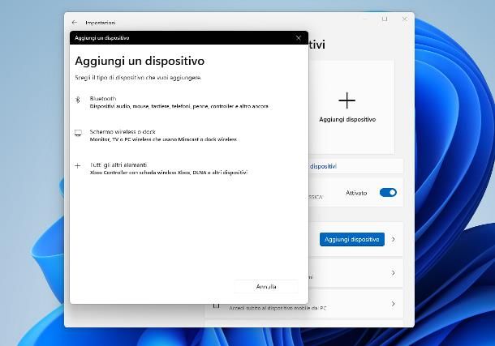Select Schermo wireless o dock option

point(123,132)
